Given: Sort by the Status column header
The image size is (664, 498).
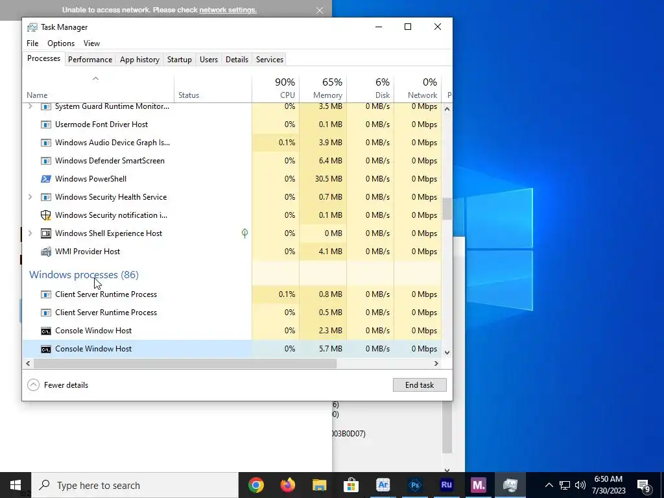Looking at the screenshot, I should [x=213, y=88].
